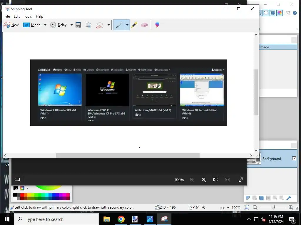This screenshot has height=225, width=301.
Task: Click fit-to-window icon in Photos viewer
Action: click(x=216, y=180)
